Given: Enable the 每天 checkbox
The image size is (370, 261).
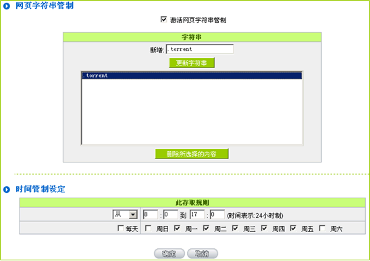Looking at the screenshot, I should [x=121, y=228].
